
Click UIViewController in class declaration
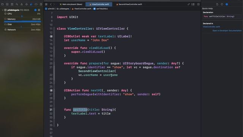[110, 29]
